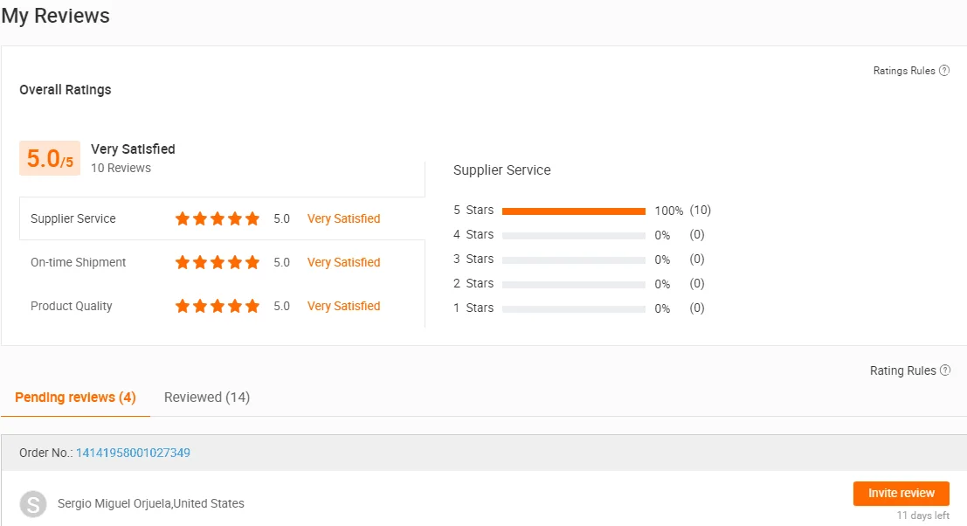Switch to the Pending reviews tab
Screen dimensions: 967x526
(75, 398)
